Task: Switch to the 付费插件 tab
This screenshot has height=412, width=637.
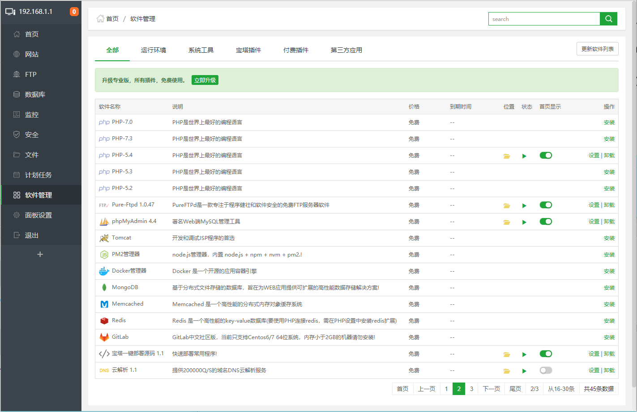Action: tap(295, 50)
